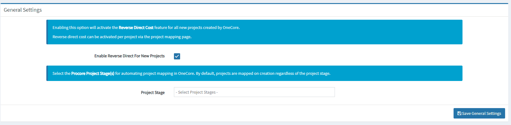
Task: Click the bold "Procore Project Stage(s)" text
Action: (93, 74)
